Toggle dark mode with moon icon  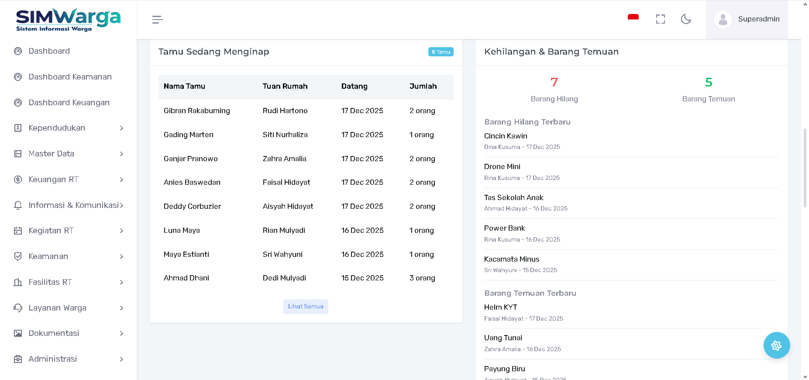pos(686,19)
